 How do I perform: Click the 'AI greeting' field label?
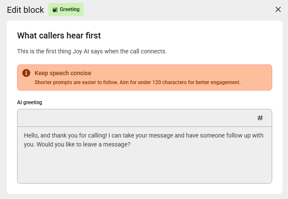point(29,102)
